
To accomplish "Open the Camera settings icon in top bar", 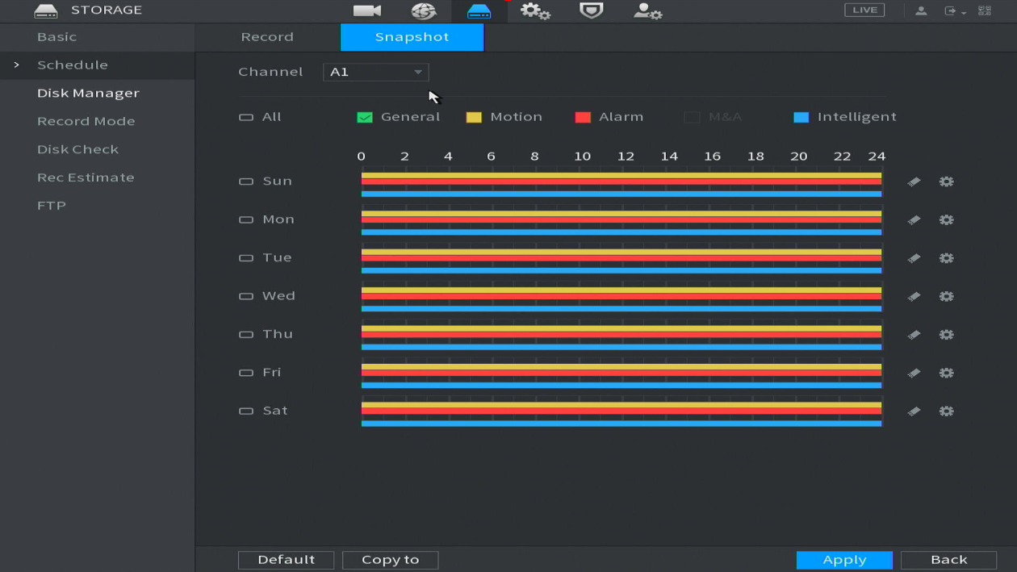I will [x=367, y=10].
